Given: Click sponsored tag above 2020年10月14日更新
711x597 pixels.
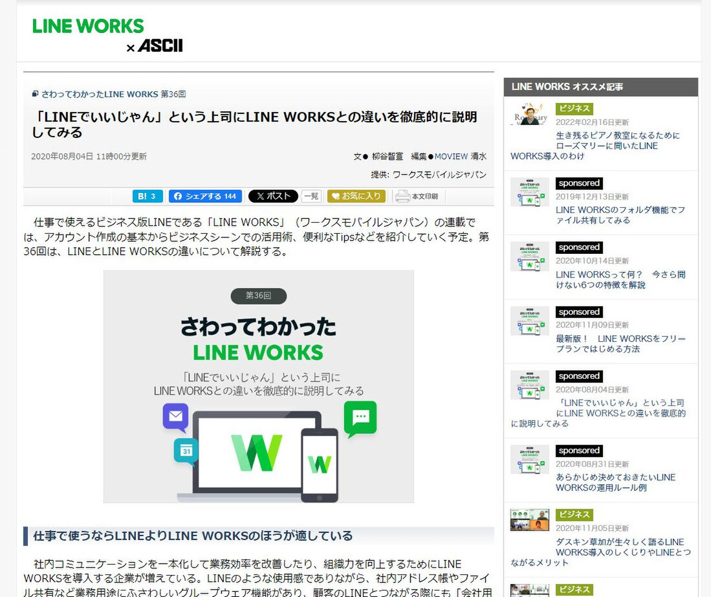Looking at the screenshot, I should click(579, 247).
